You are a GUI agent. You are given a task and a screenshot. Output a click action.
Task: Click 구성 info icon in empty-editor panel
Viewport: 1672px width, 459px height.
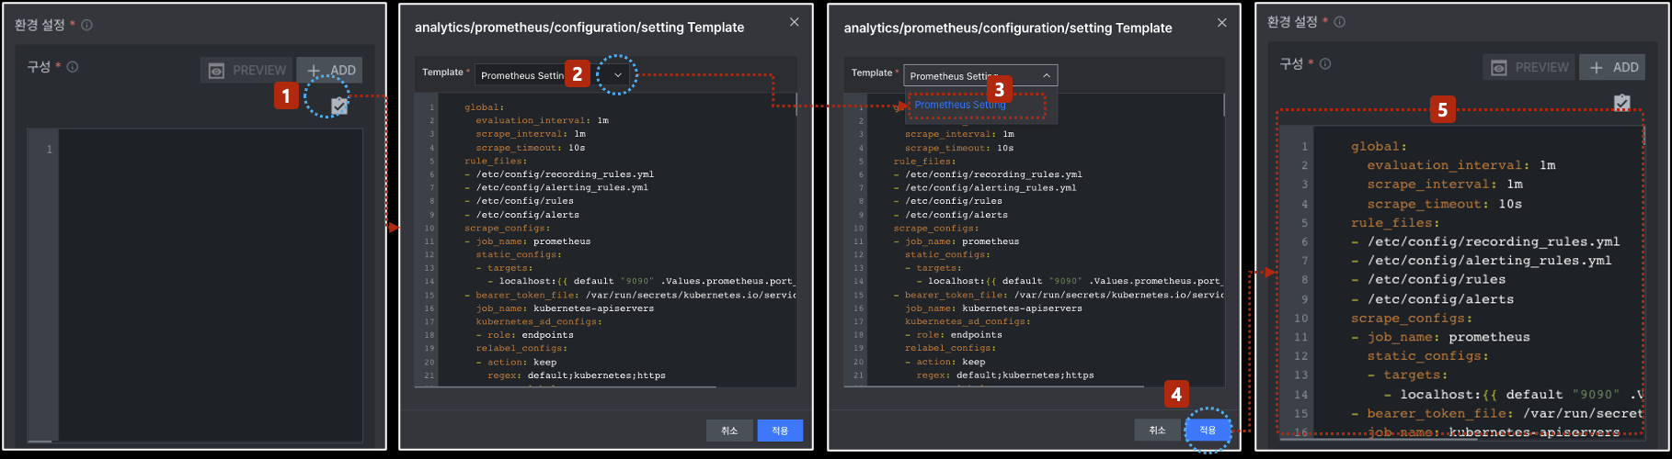(73, 66)
